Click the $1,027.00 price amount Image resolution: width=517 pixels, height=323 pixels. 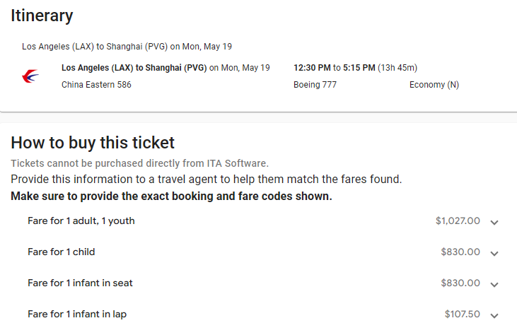click(458, 221)
